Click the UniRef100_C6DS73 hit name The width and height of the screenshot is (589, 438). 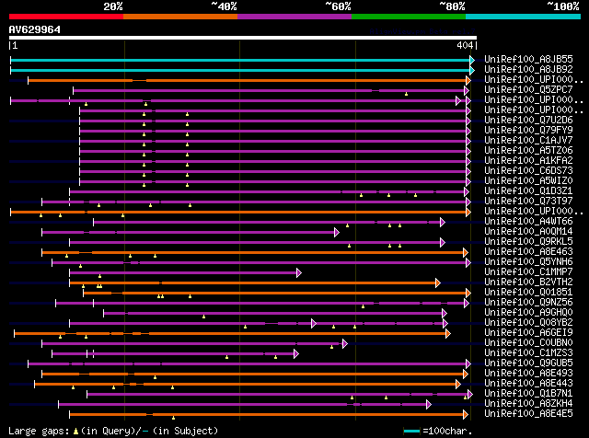point(528,171)
